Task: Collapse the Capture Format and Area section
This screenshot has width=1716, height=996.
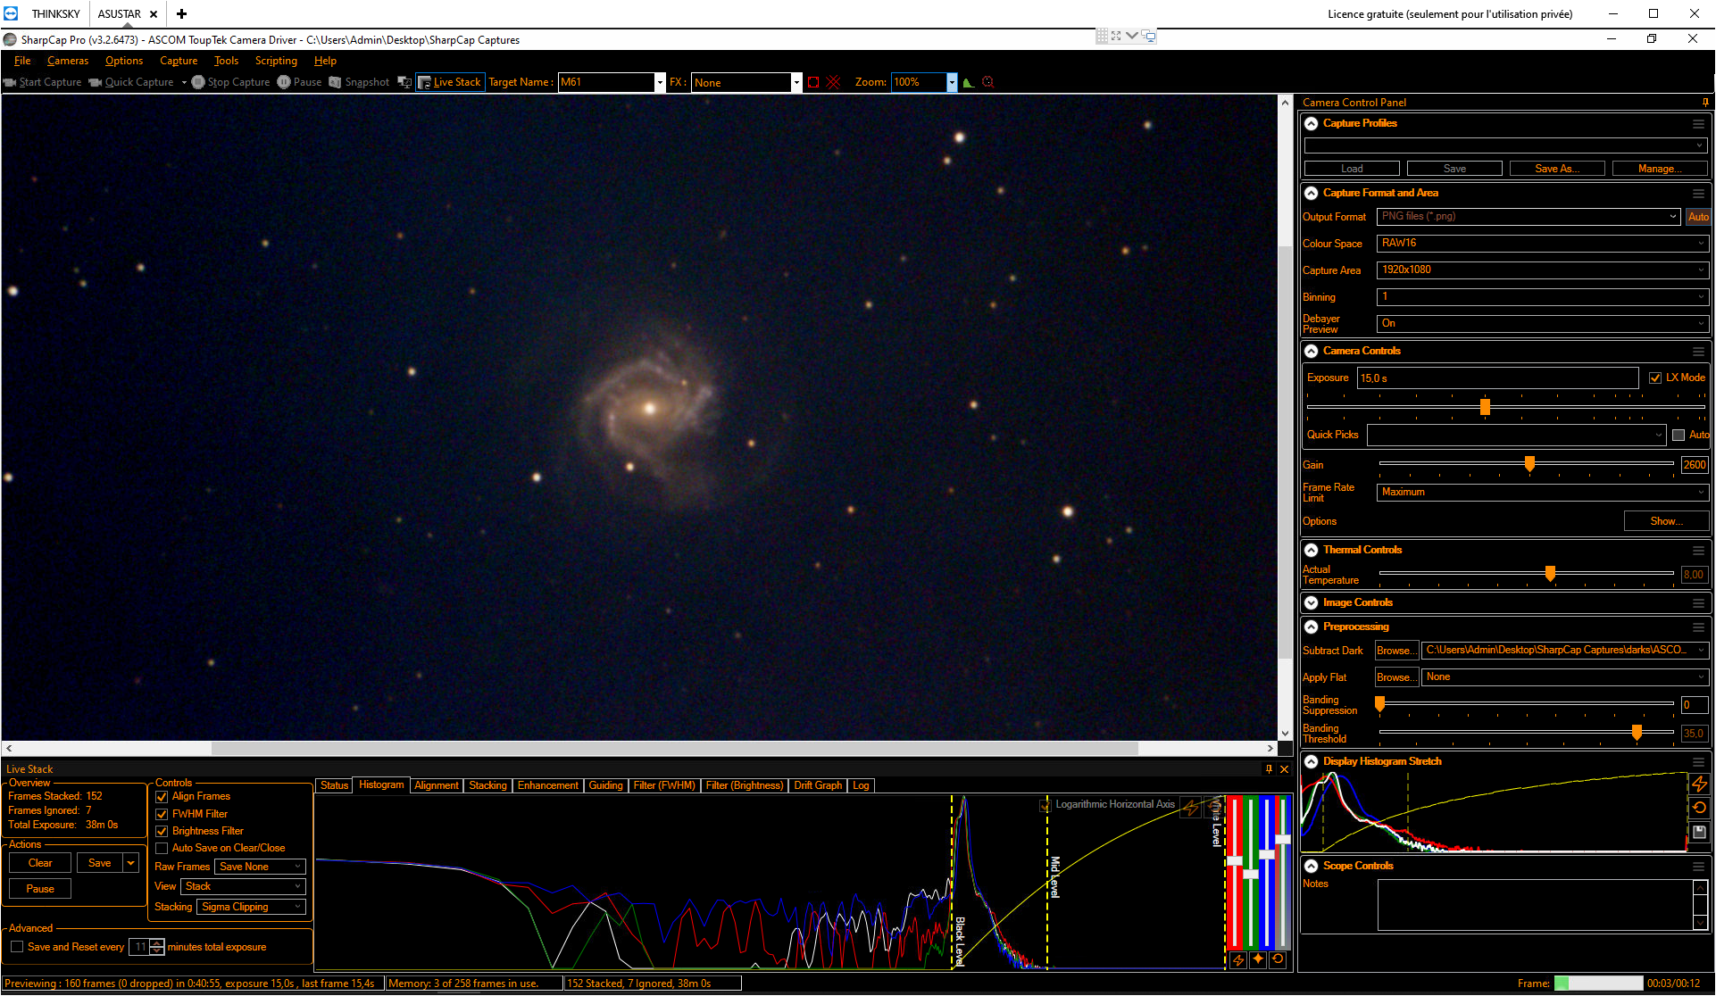Action: pyautogui.click(x=1311, y=193)
